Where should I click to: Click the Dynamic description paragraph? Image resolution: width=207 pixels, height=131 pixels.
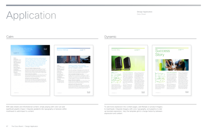(133, 110)
